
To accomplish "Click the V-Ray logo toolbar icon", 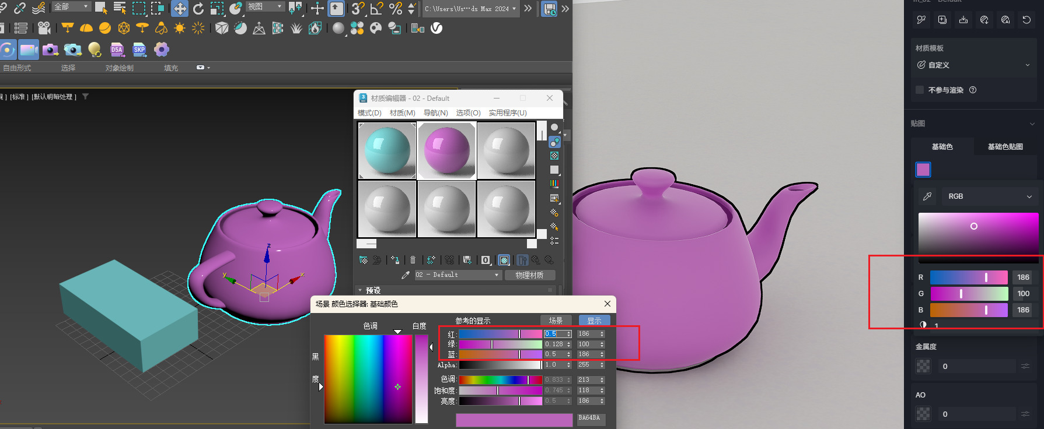I will (437, 28).
